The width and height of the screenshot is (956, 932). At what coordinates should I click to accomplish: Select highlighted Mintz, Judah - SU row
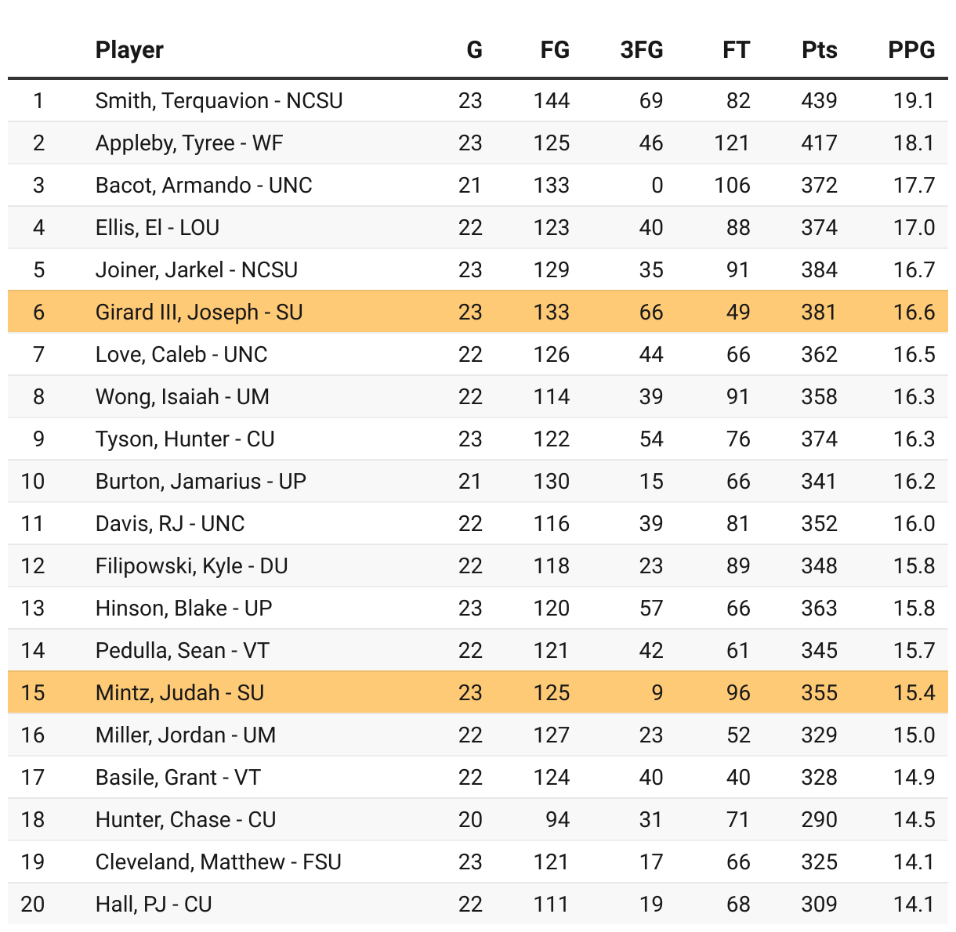point(478,692)
